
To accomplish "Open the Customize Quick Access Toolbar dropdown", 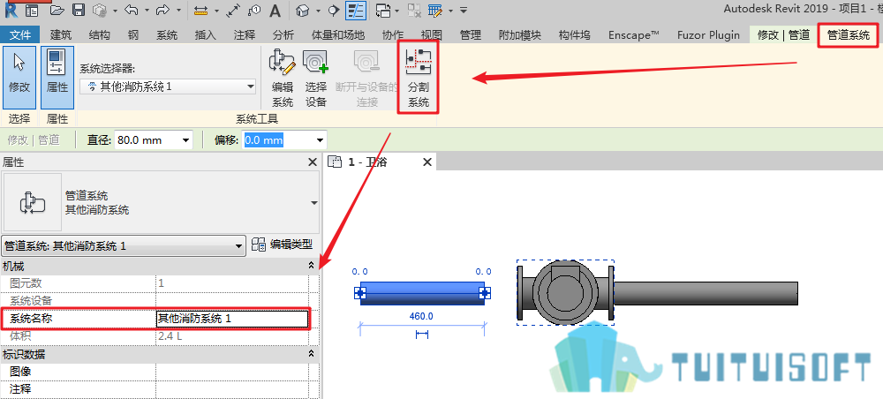I will (x=464, y=10).
